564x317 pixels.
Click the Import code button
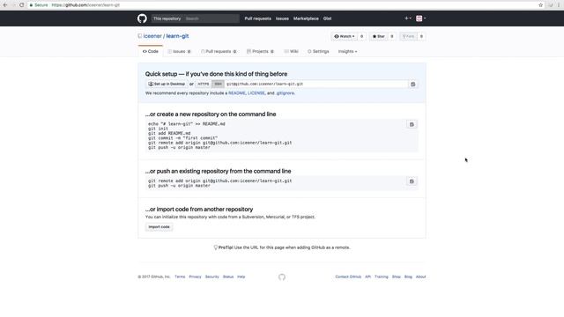159,227
